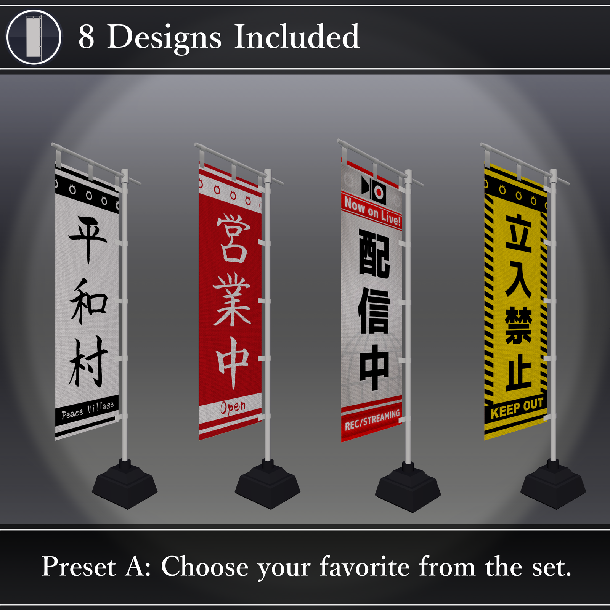610x610 pixels.
Task: Click the '8 Designs Included' heading
Action: [x=219, y=37]
